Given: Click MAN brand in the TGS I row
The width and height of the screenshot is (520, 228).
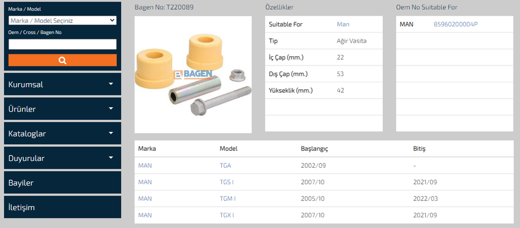Looking at the screenshot, I should pos(145,182).
